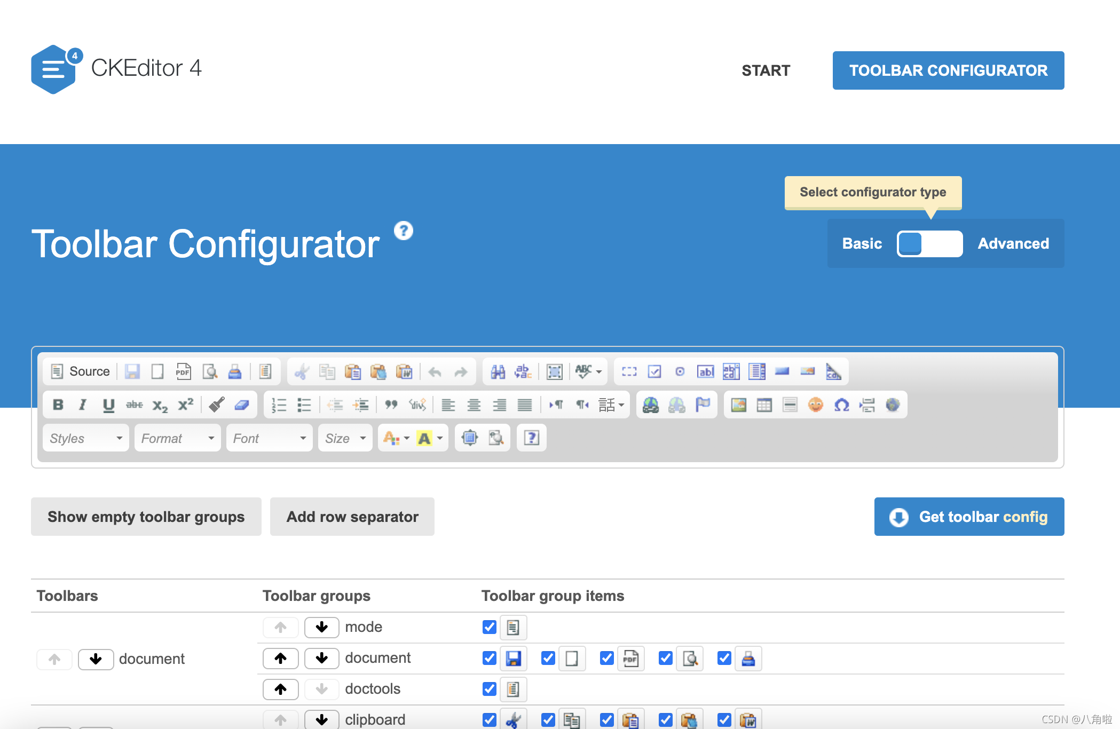Viewport: 1120px width, 729px height.
Task: Click the About CKEditor question mark icon
Action: (532, 438)
